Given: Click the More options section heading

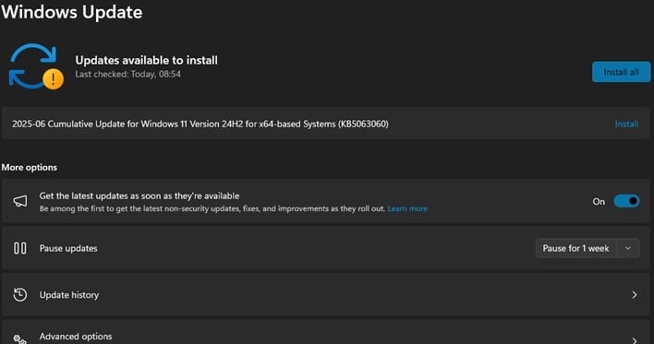Looking at the screenshot, I should [30, 168].
